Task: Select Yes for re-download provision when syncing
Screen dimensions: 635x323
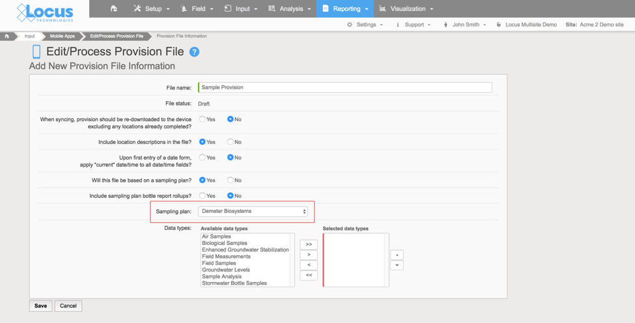Action: point(202,119)
